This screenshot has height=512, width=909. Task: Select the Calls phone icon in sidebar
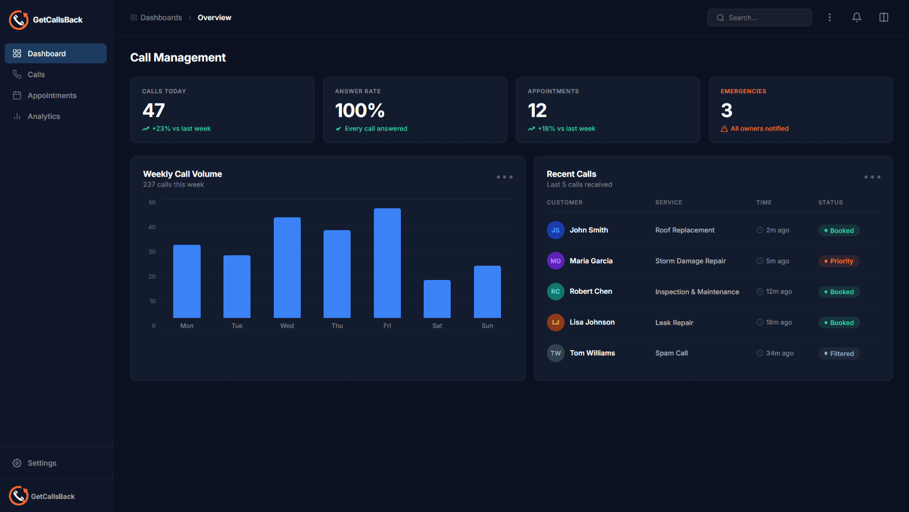point(17,74)
